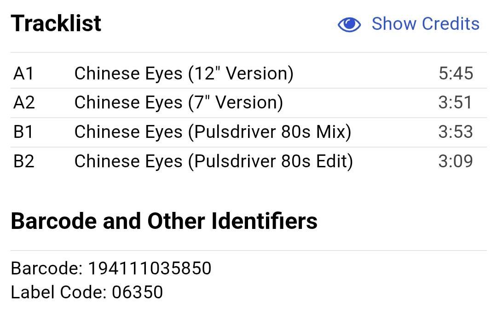Click the Chinese Eyes (7" Version) track title
The image size is (497, 319).
[x=179, y=103]
